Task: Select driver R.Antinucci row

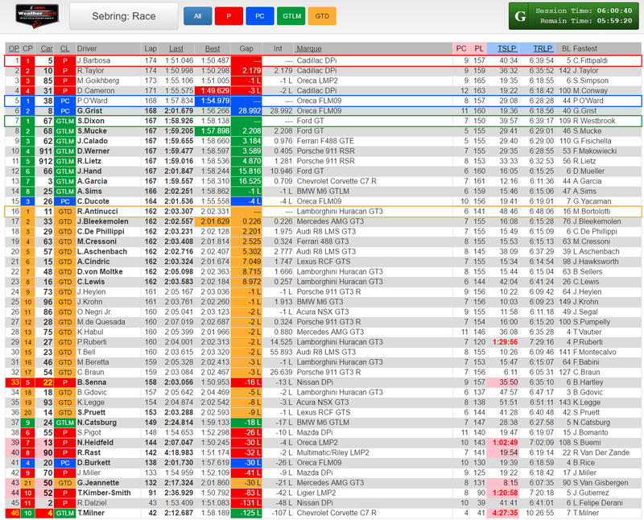Action: (x=323, y=211)
